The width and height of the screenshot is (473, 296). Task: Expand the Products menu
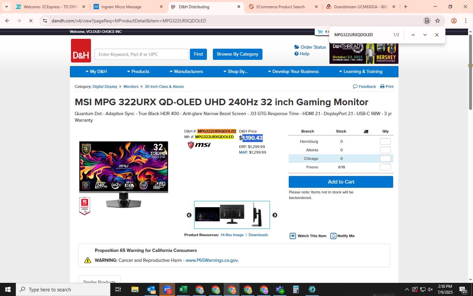138,71
